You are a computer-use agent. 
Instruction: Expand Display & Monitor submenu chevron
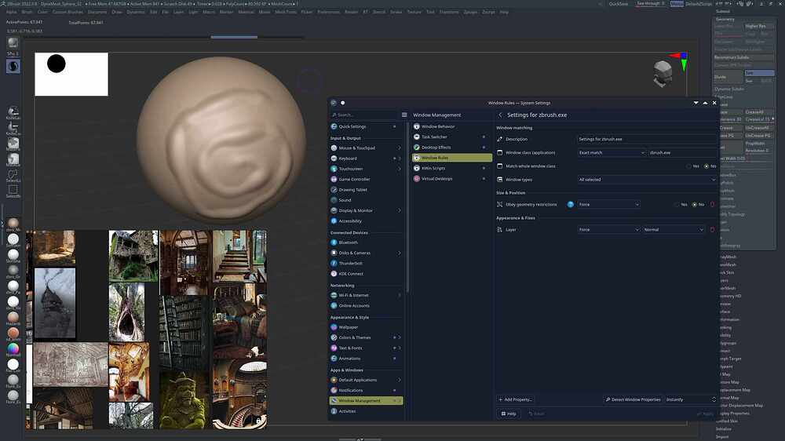(x=400, y=211)
